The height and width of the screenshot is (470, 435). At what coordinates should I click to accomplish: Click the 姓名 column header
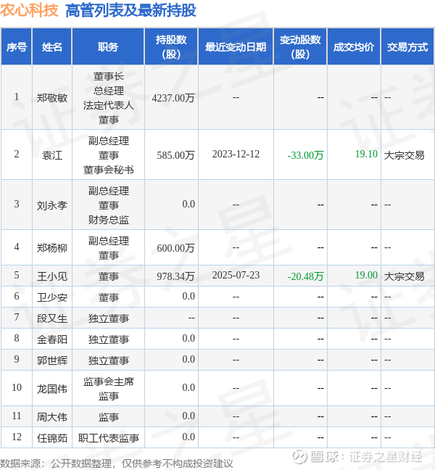click(51, 46)
